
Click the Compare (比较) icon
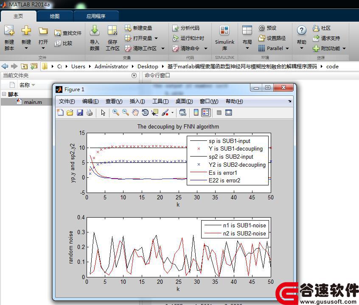(x=57, y=43)
